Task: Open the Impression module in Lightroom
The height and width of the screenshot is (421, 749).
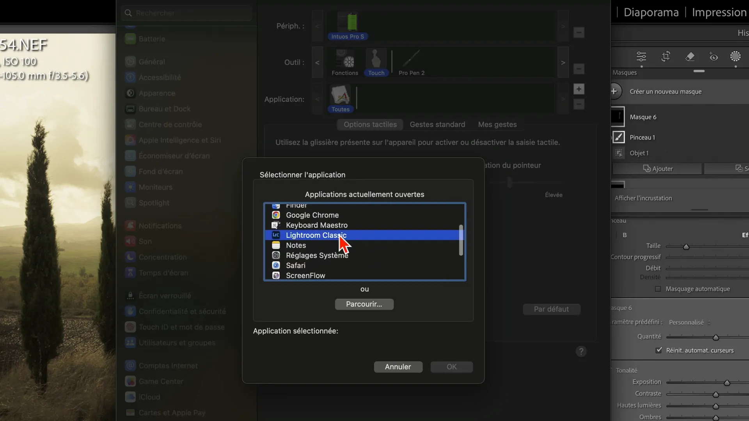Action: (719, 12)
